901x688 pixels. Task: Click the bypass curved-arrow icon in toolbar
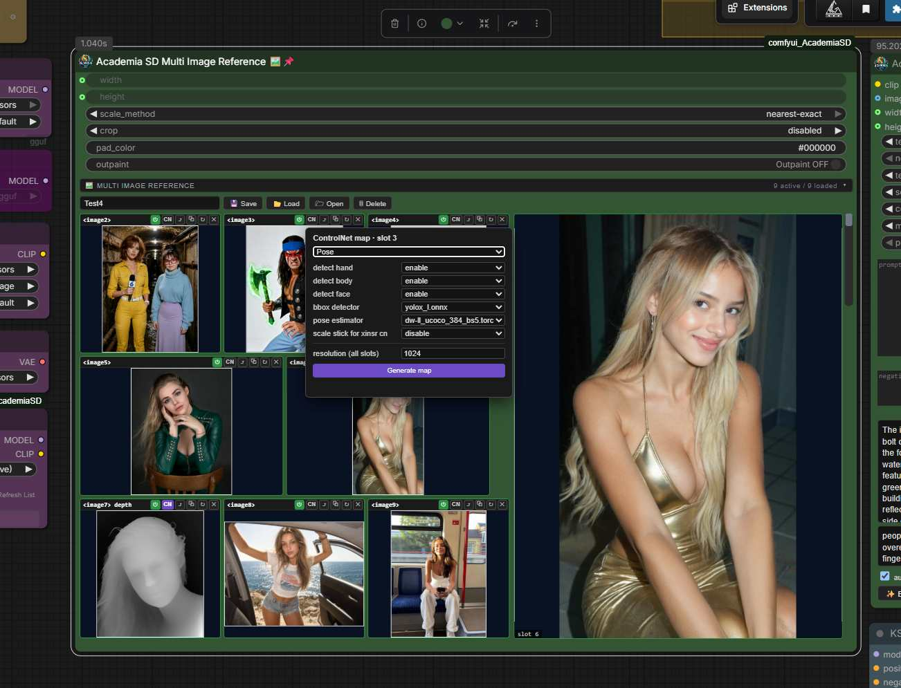click(512, 24)
